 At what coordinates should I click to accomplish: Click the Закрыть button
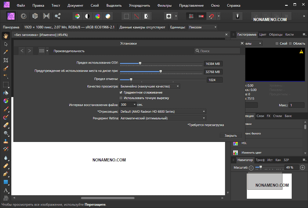point(230,136)
